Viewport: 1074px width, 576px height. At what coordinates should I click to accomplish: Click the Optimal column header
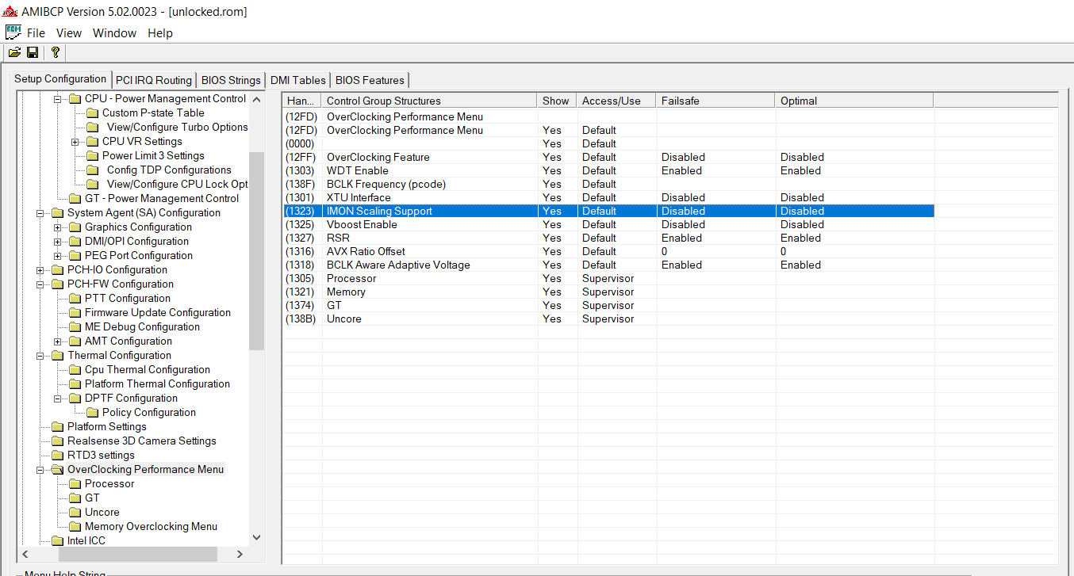tap(854, 101)
